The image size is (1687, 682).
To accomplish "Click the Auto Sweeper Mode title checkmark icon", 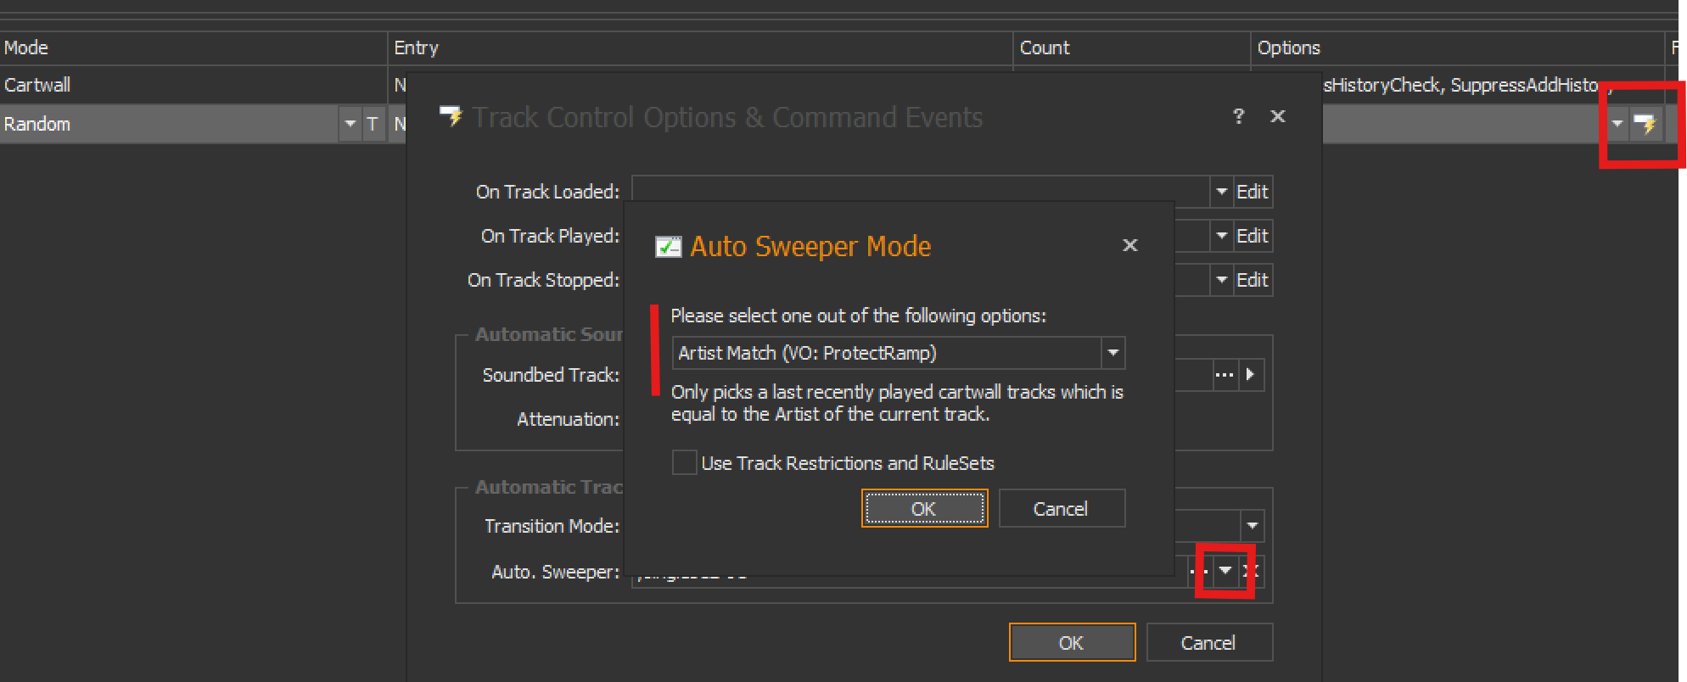I will click(x=668, y=247).
